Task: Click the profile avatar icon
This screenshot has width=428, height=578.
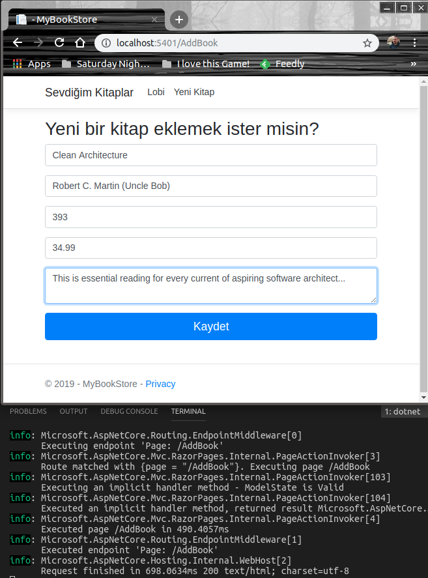Action: [394, 43]
